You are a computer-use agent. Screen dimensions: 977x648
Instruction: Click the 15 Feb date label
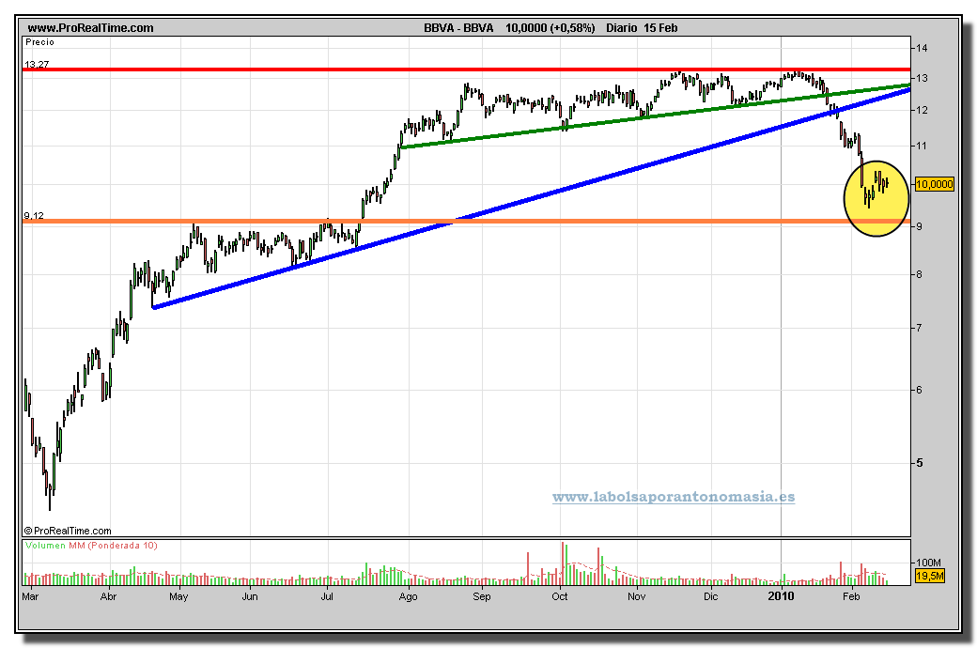(660, 27)
